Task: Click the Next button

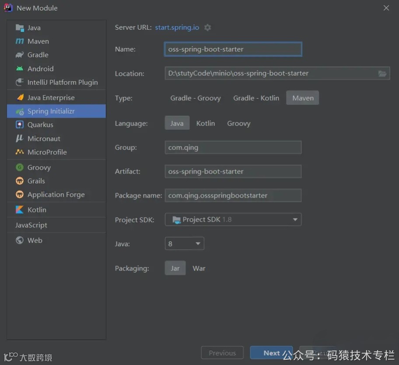Action: [271, 353]
